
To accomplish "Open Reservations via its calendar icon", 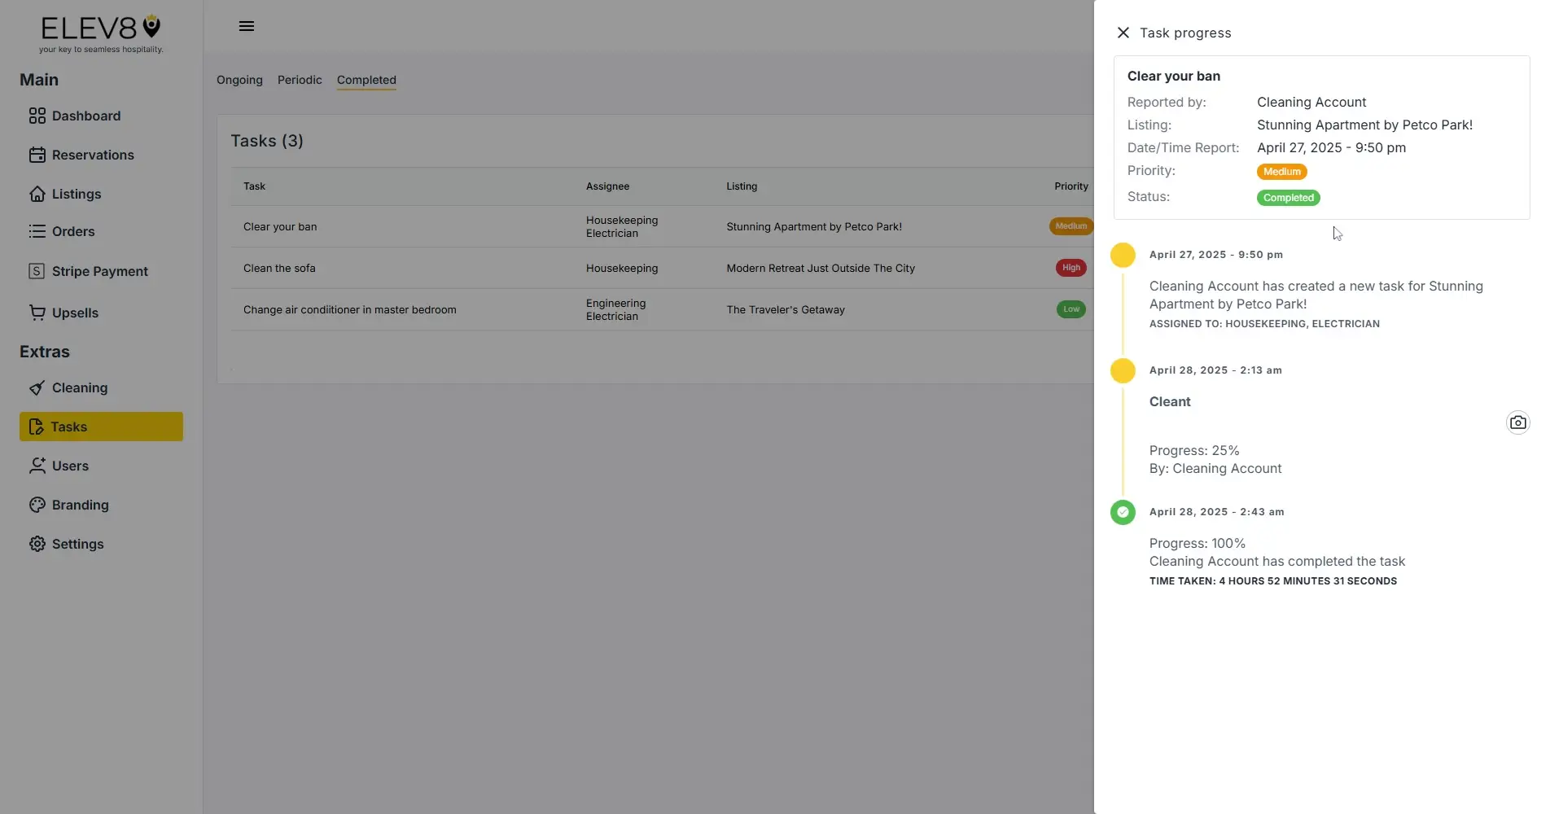I will click(37, 155).
